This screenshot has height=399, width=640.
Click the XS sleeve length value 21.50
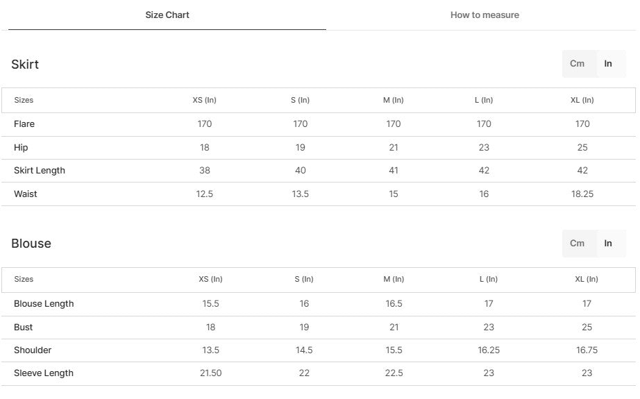tap(210, 373)
